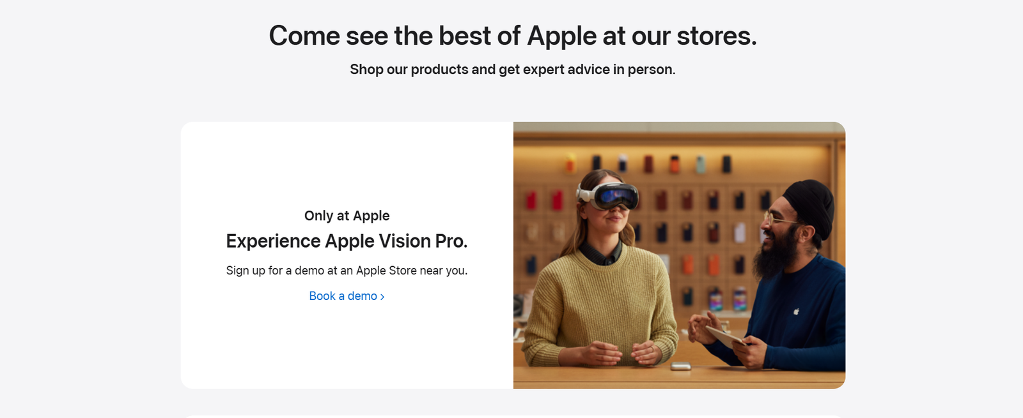The height and width of the screenshot is (418, 1023).
Task: Click the chevron arrow beside Book a demo
Action: (382, 297)
